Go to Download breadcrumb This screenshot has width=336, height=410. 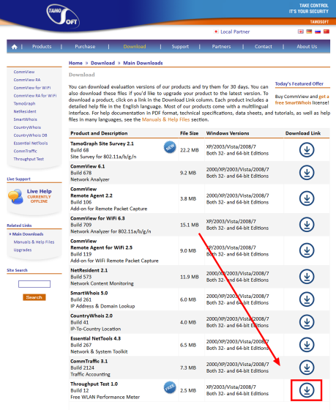(102, 63)
